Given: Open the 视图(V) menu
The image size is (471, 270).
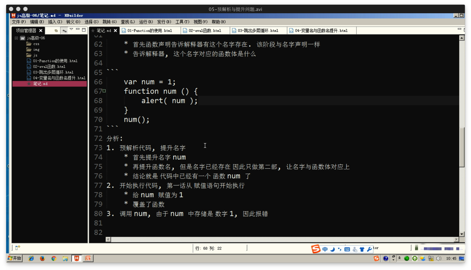Looking at the screenshot, I should [200, 22].
